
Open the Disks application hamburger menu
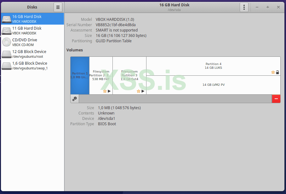tap(58, 7)
